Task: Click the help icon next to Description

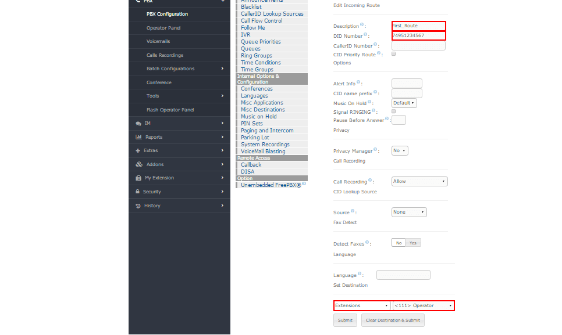Action: [x=362, y=24]
